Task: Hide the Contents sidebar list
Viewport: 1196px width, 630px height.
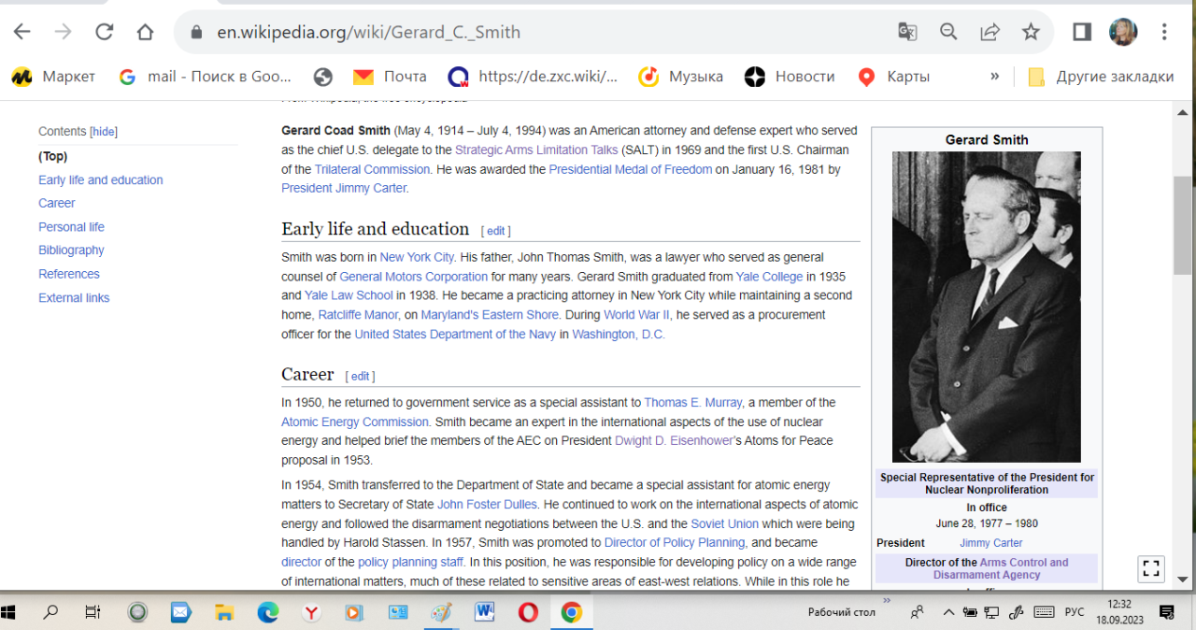Action: [104, 132]
